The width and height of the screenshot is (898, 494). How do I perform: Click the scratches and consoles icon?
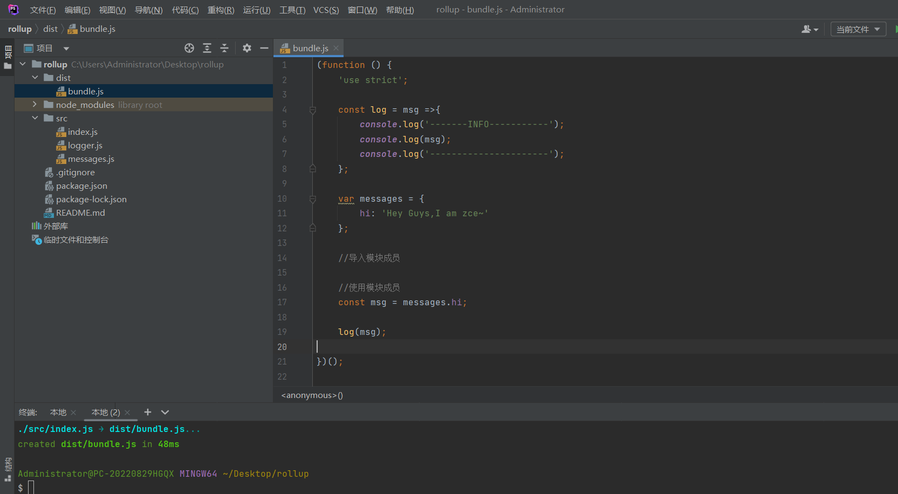pos(36,239)
